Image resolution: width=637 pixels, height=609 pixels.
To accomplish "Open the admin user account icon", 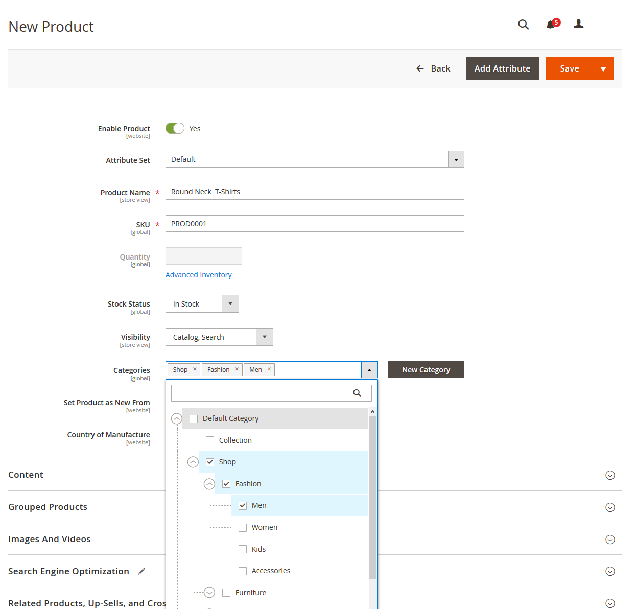I will pyautogui.click(x=578, y=24).
